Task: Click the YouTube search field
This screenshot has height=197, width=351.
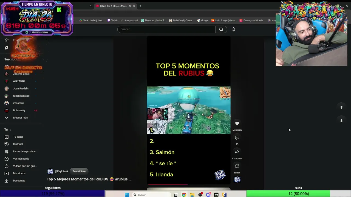Action: 166,29
